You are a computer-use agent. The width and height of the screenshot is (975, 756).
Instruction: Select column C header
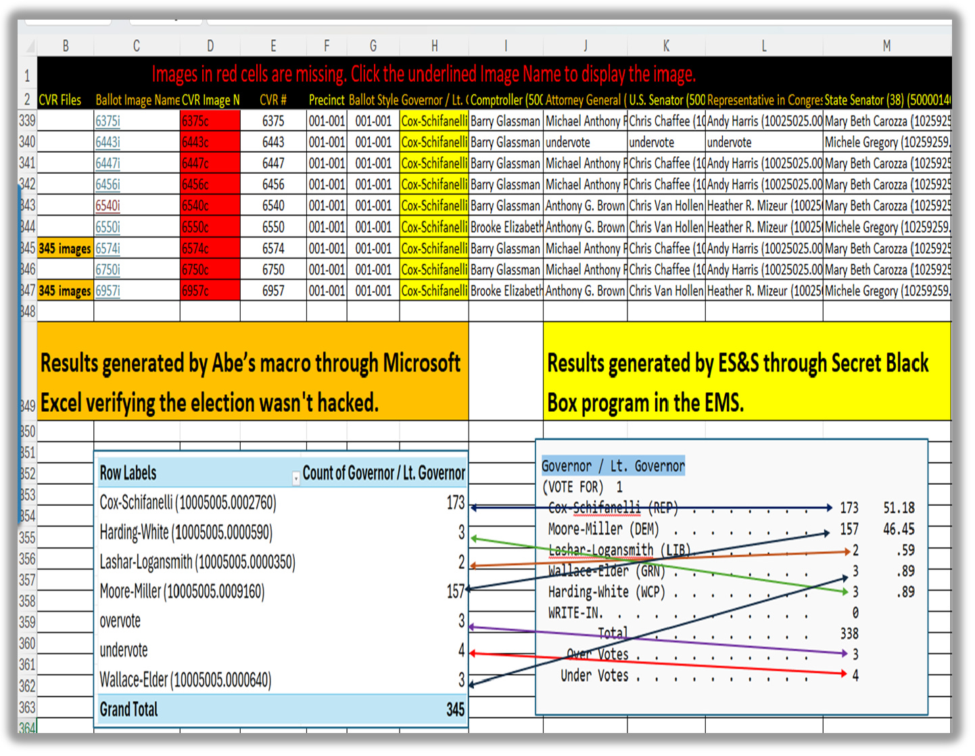click(137, 46)
